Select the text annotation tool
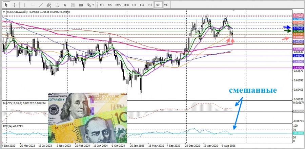Screen dimensions: 305x149 [65, 5]
